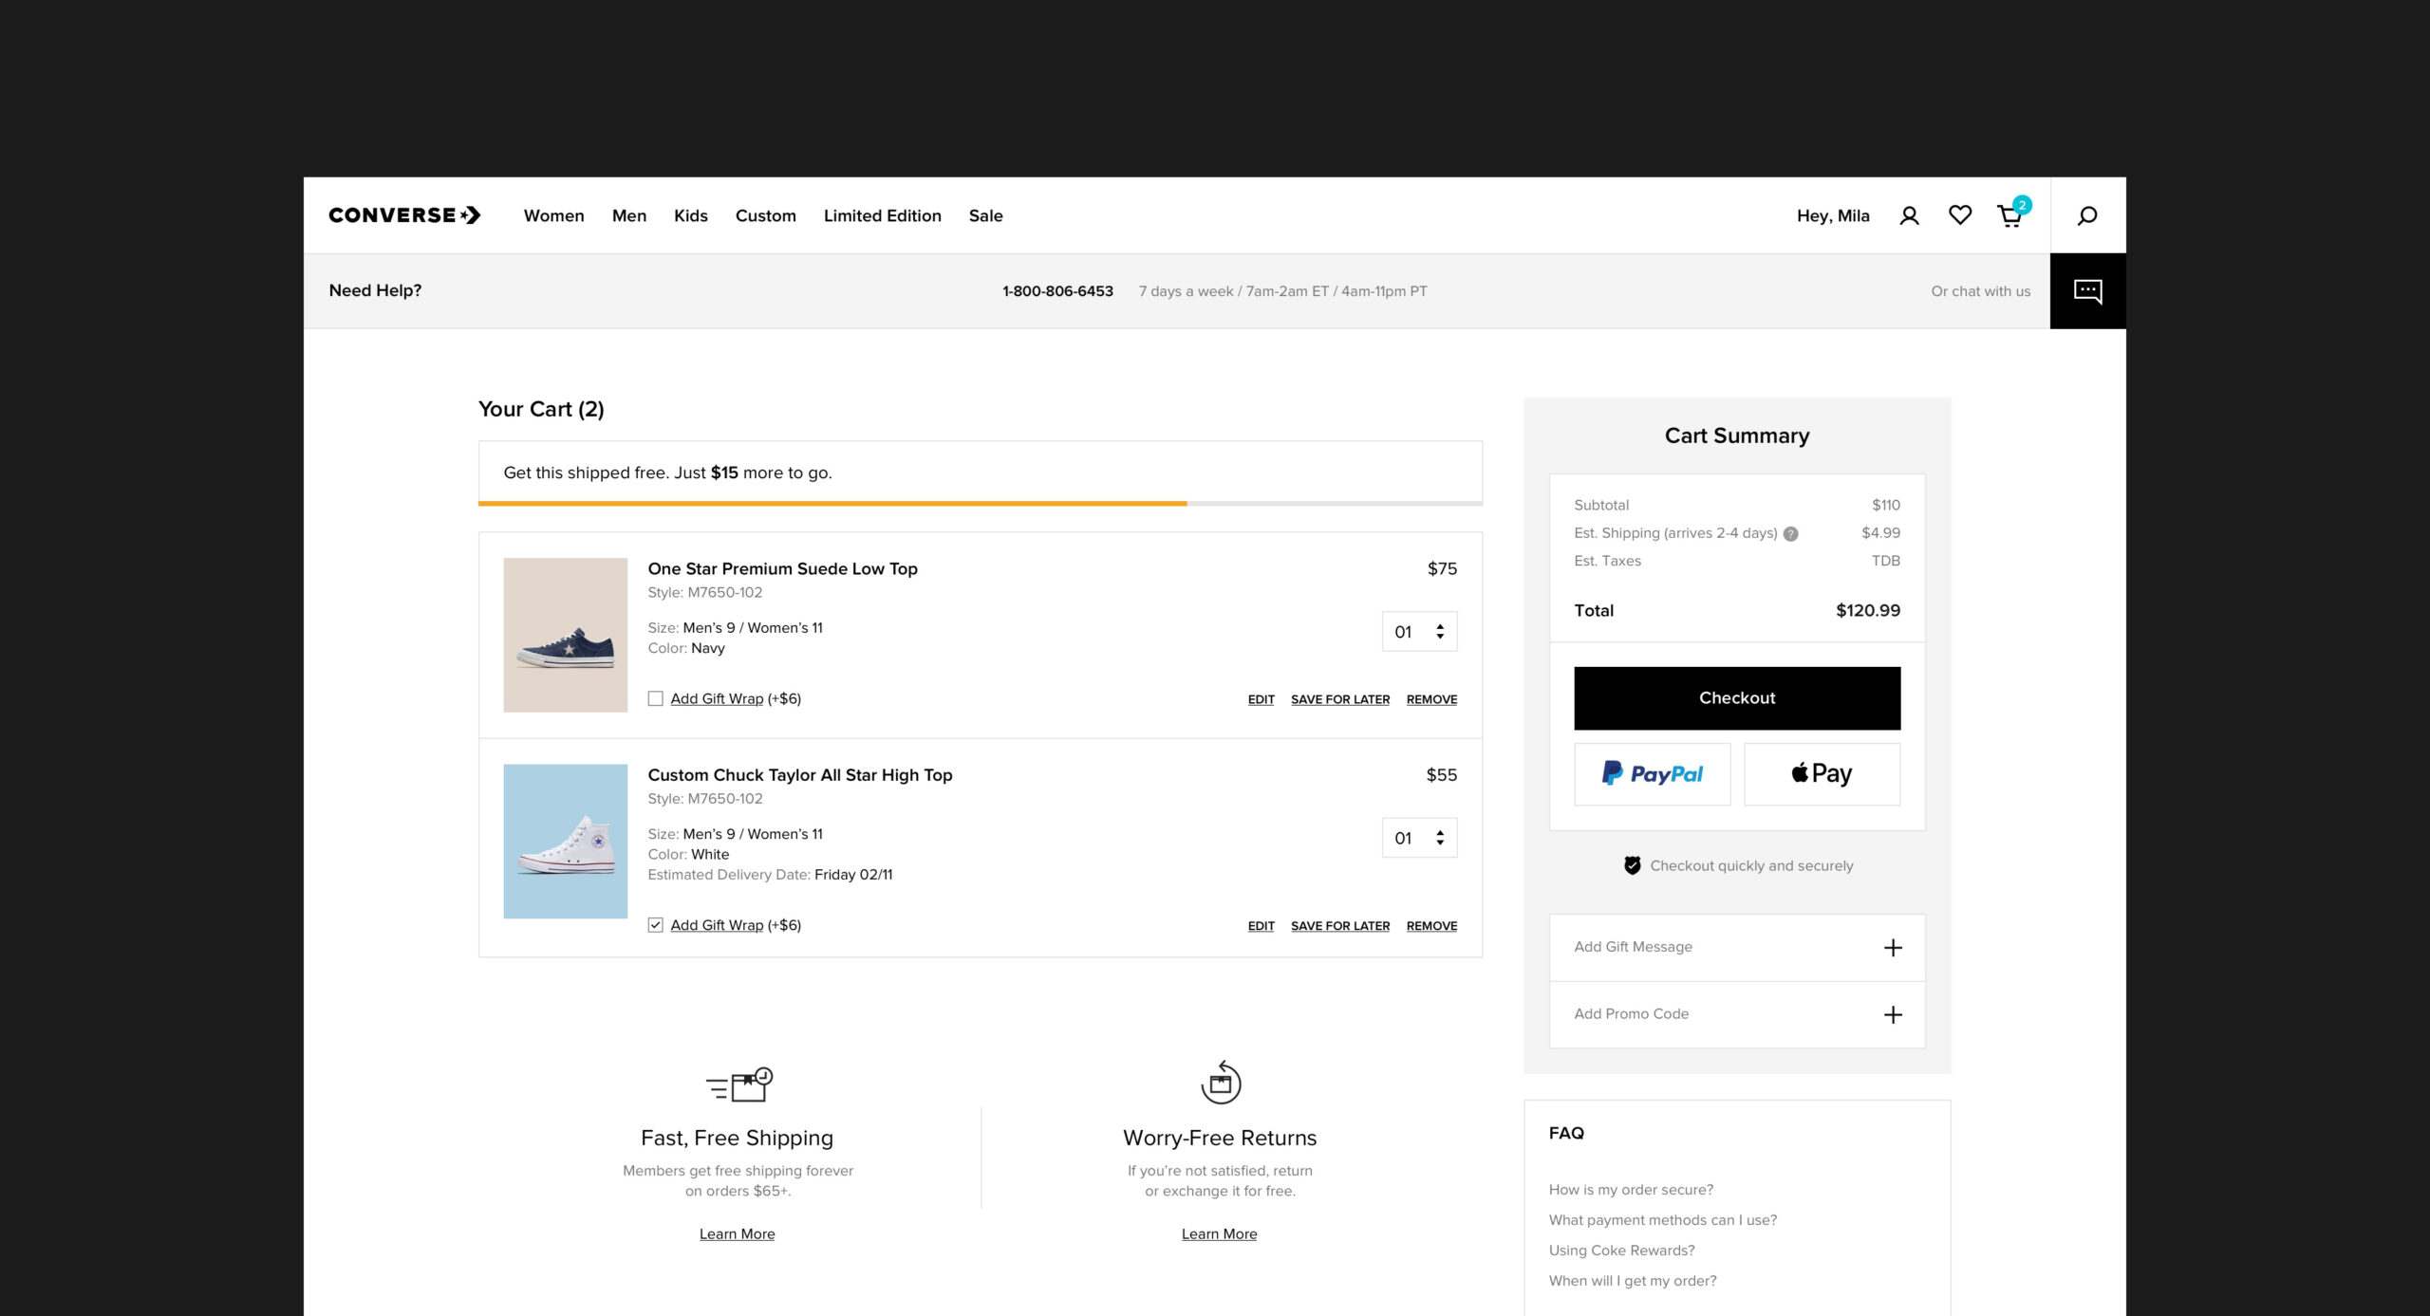Pay with PayPal
This screenshot has height=1316, width=2430.
click(1653, 774)
